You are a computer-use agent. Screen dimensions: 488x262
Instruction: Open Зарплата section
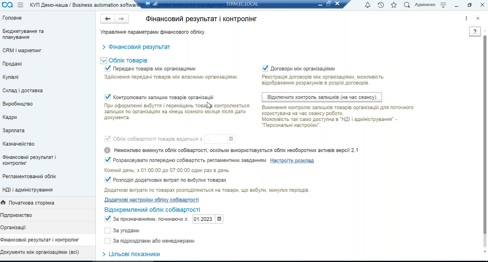coord(14,130)
